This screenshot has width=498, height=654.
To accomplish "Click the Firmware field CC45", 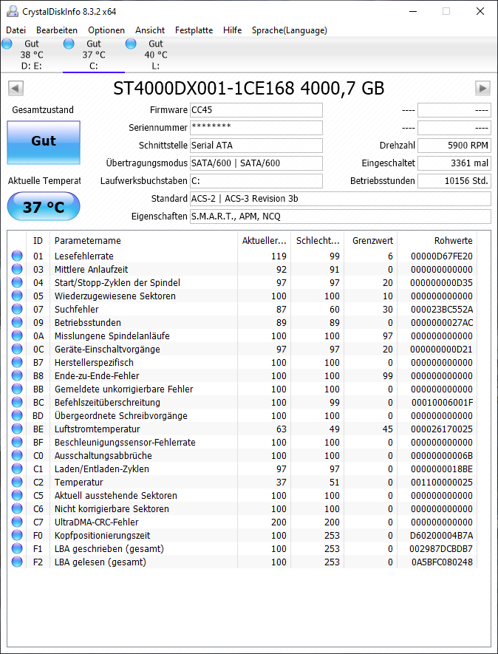I will (256, 110).
